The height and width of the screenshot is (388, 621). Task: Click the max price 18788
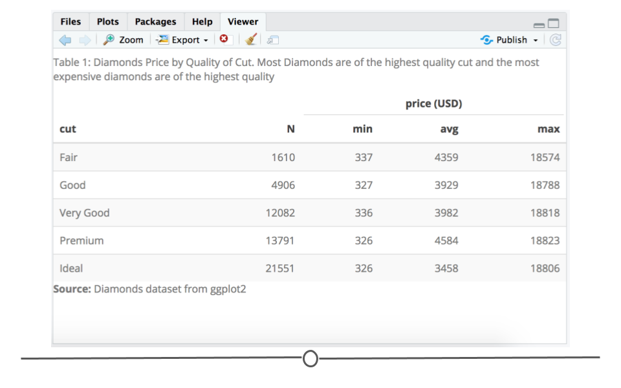(x=545, y=186)
